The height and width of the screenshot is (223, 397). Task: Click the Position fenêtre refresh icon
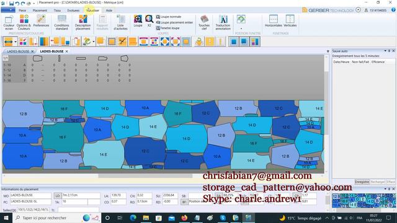click(241, 19)
